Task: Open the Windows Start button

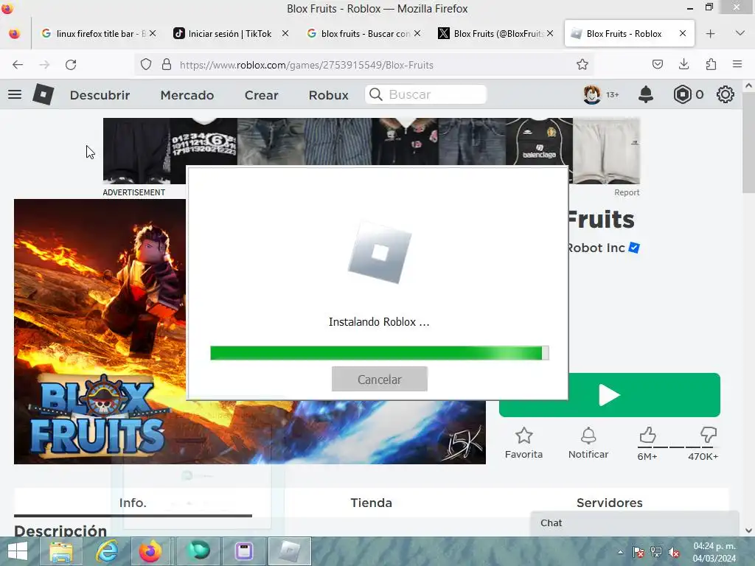Action: click(18, 551)
